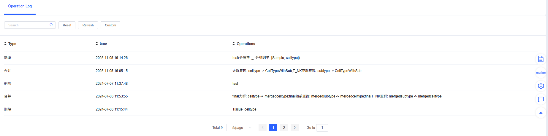Viewport: 548px width, 136px height.
Task: Open the settings gear icon
Action: (x=541, y=86)
